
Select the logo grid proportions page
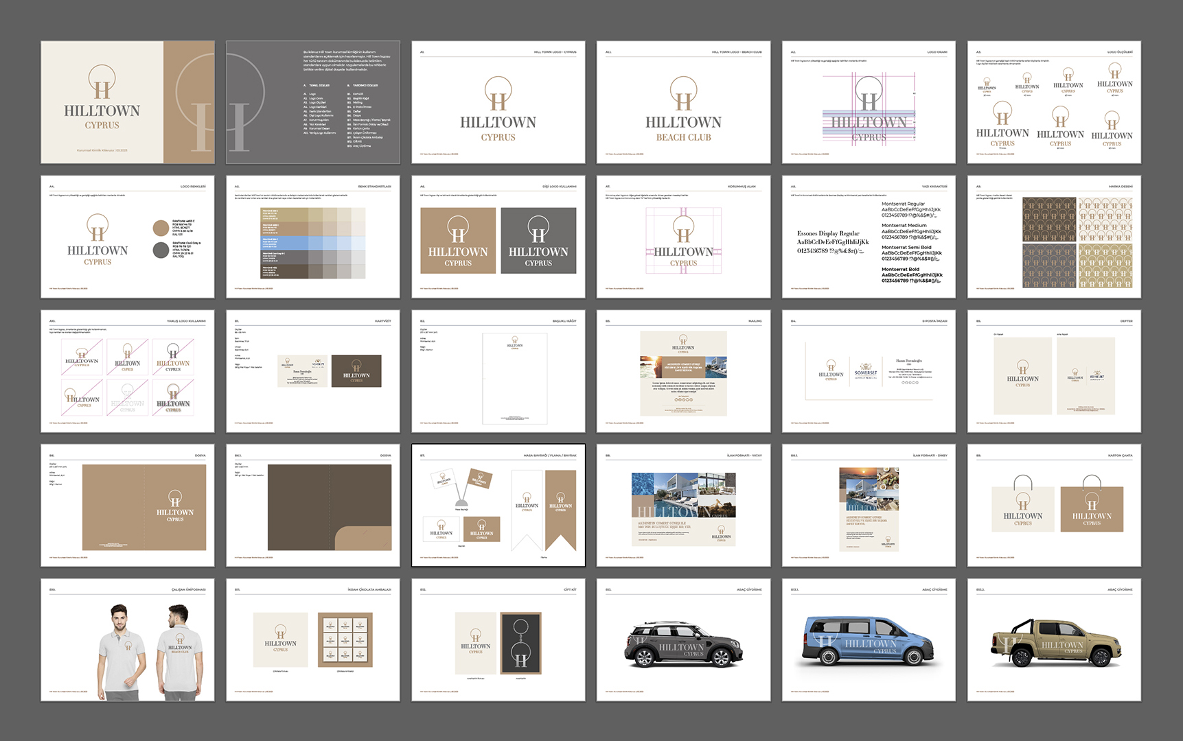click(x=869, y=102)
